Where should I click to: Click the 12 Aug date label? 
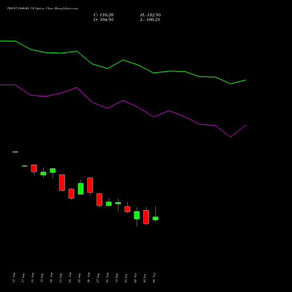pyautogui.click(x=13, y=277)
